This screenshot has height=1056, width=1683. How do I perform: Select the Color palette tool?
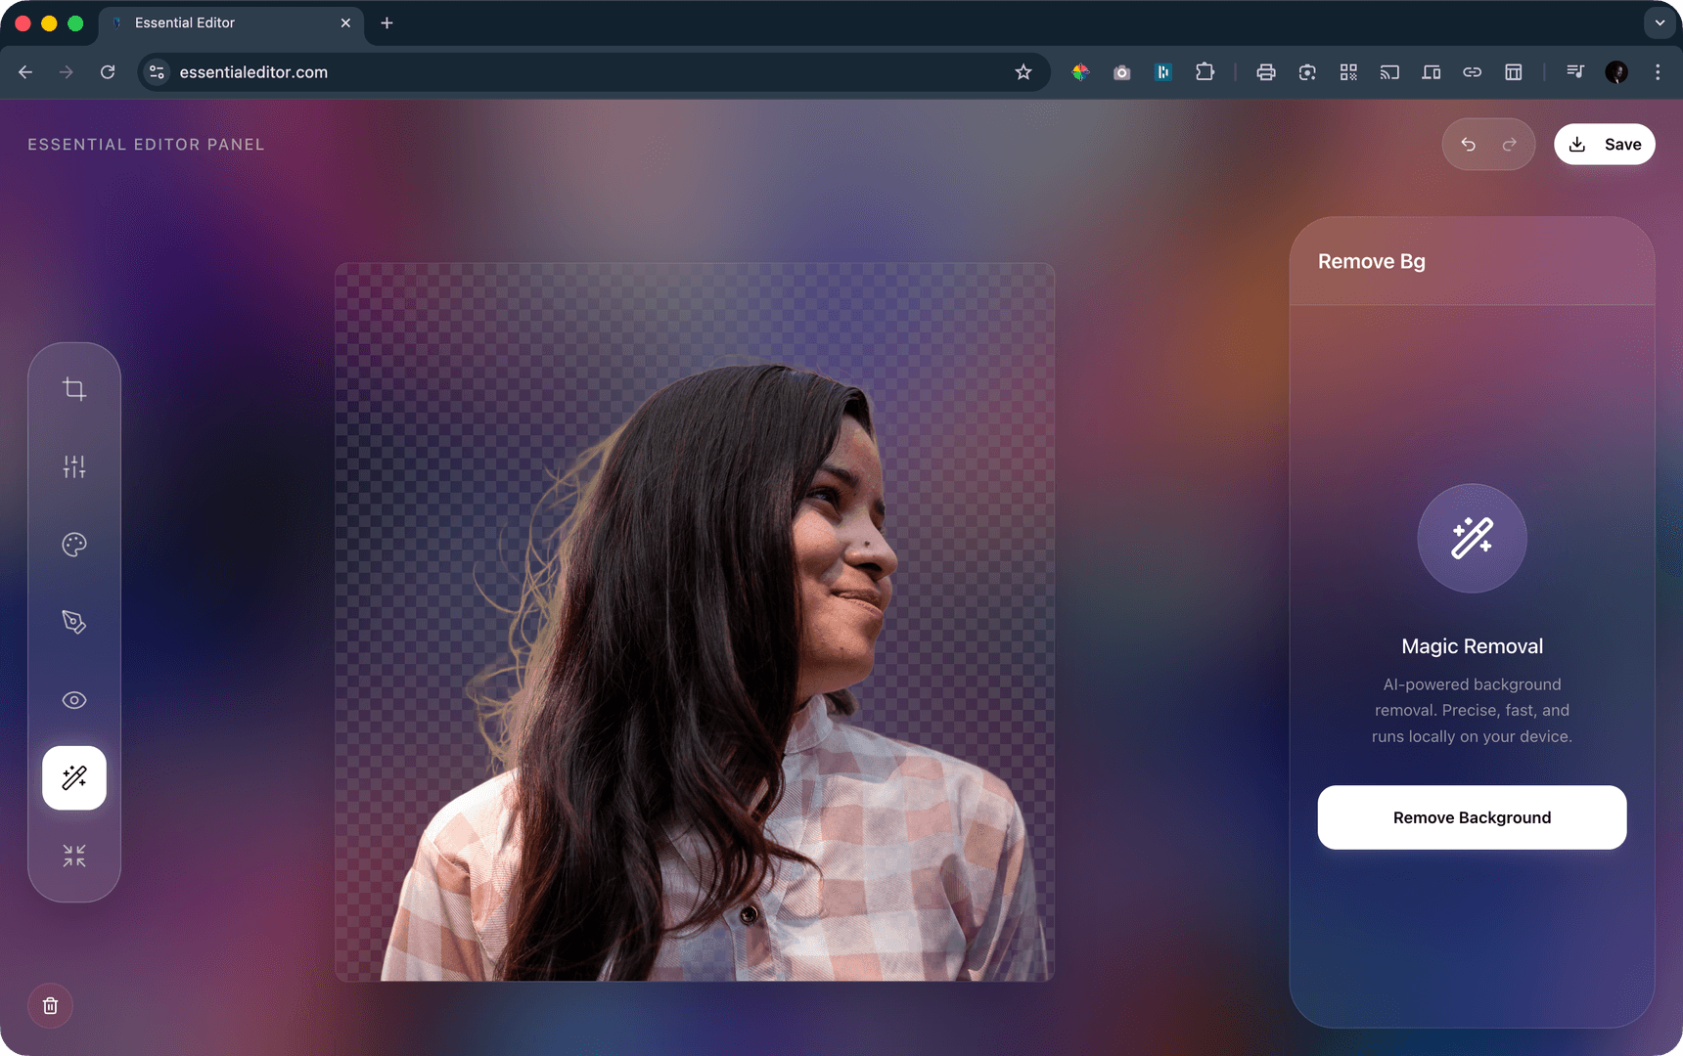pyautogui.click(x=74, y=545)
